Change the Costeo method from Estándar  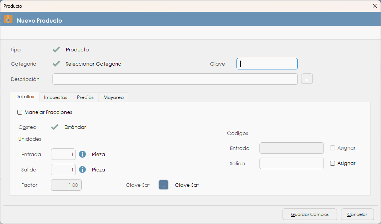coord(75,127)
